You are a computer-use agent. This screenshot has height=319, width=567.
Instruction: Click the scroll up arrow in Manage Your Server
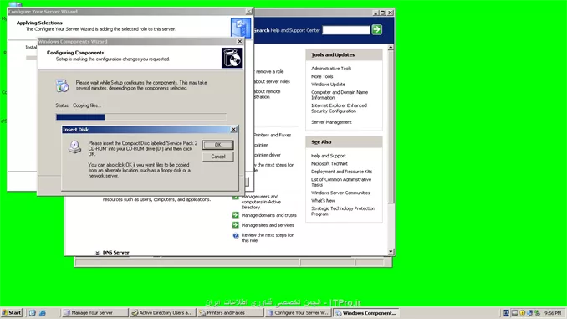[391, 48]
